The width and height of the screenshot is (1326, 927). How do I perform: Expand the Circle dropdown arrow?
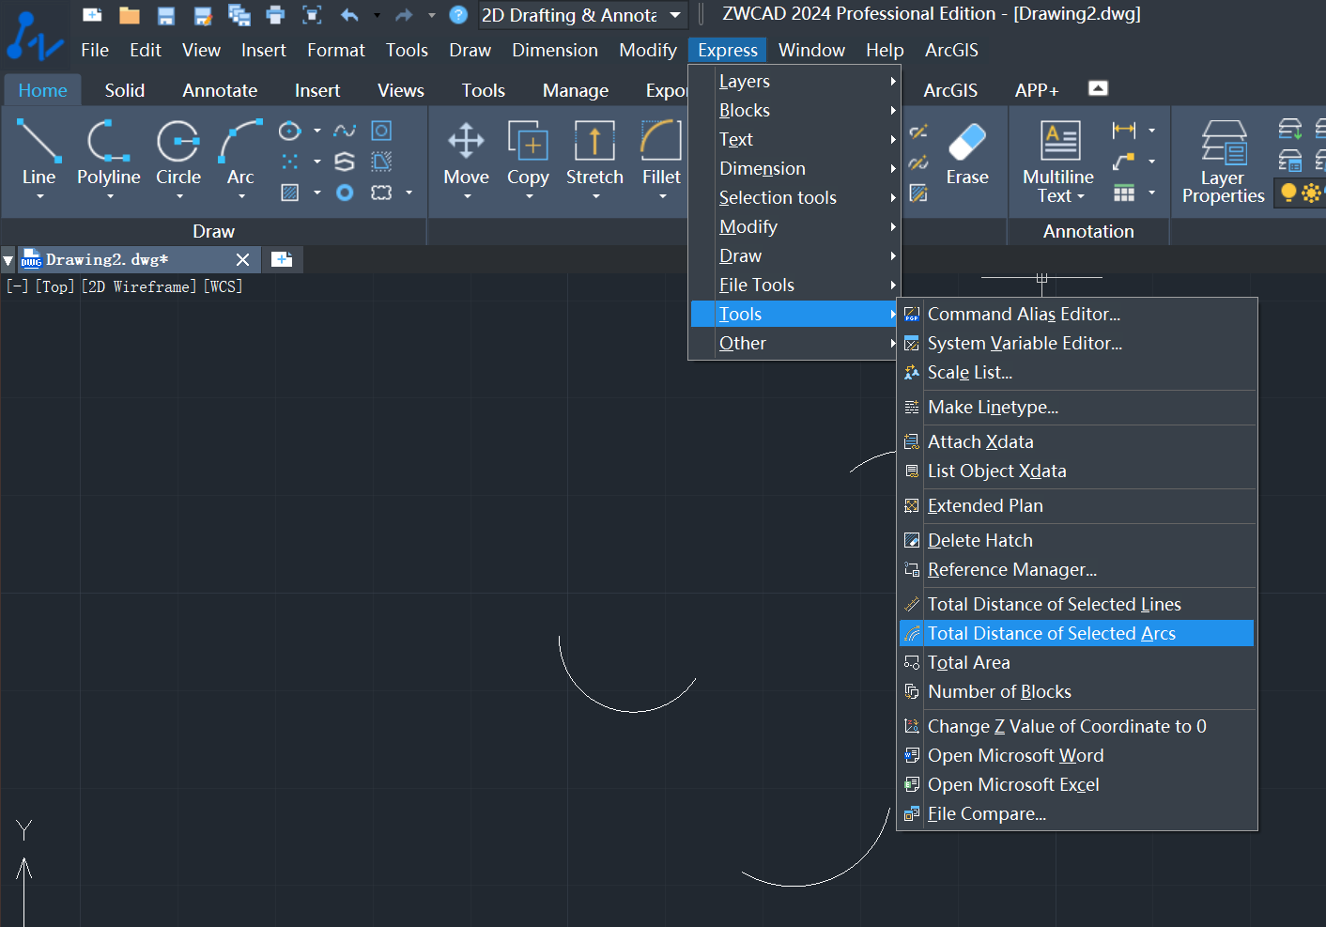[179, 196]
